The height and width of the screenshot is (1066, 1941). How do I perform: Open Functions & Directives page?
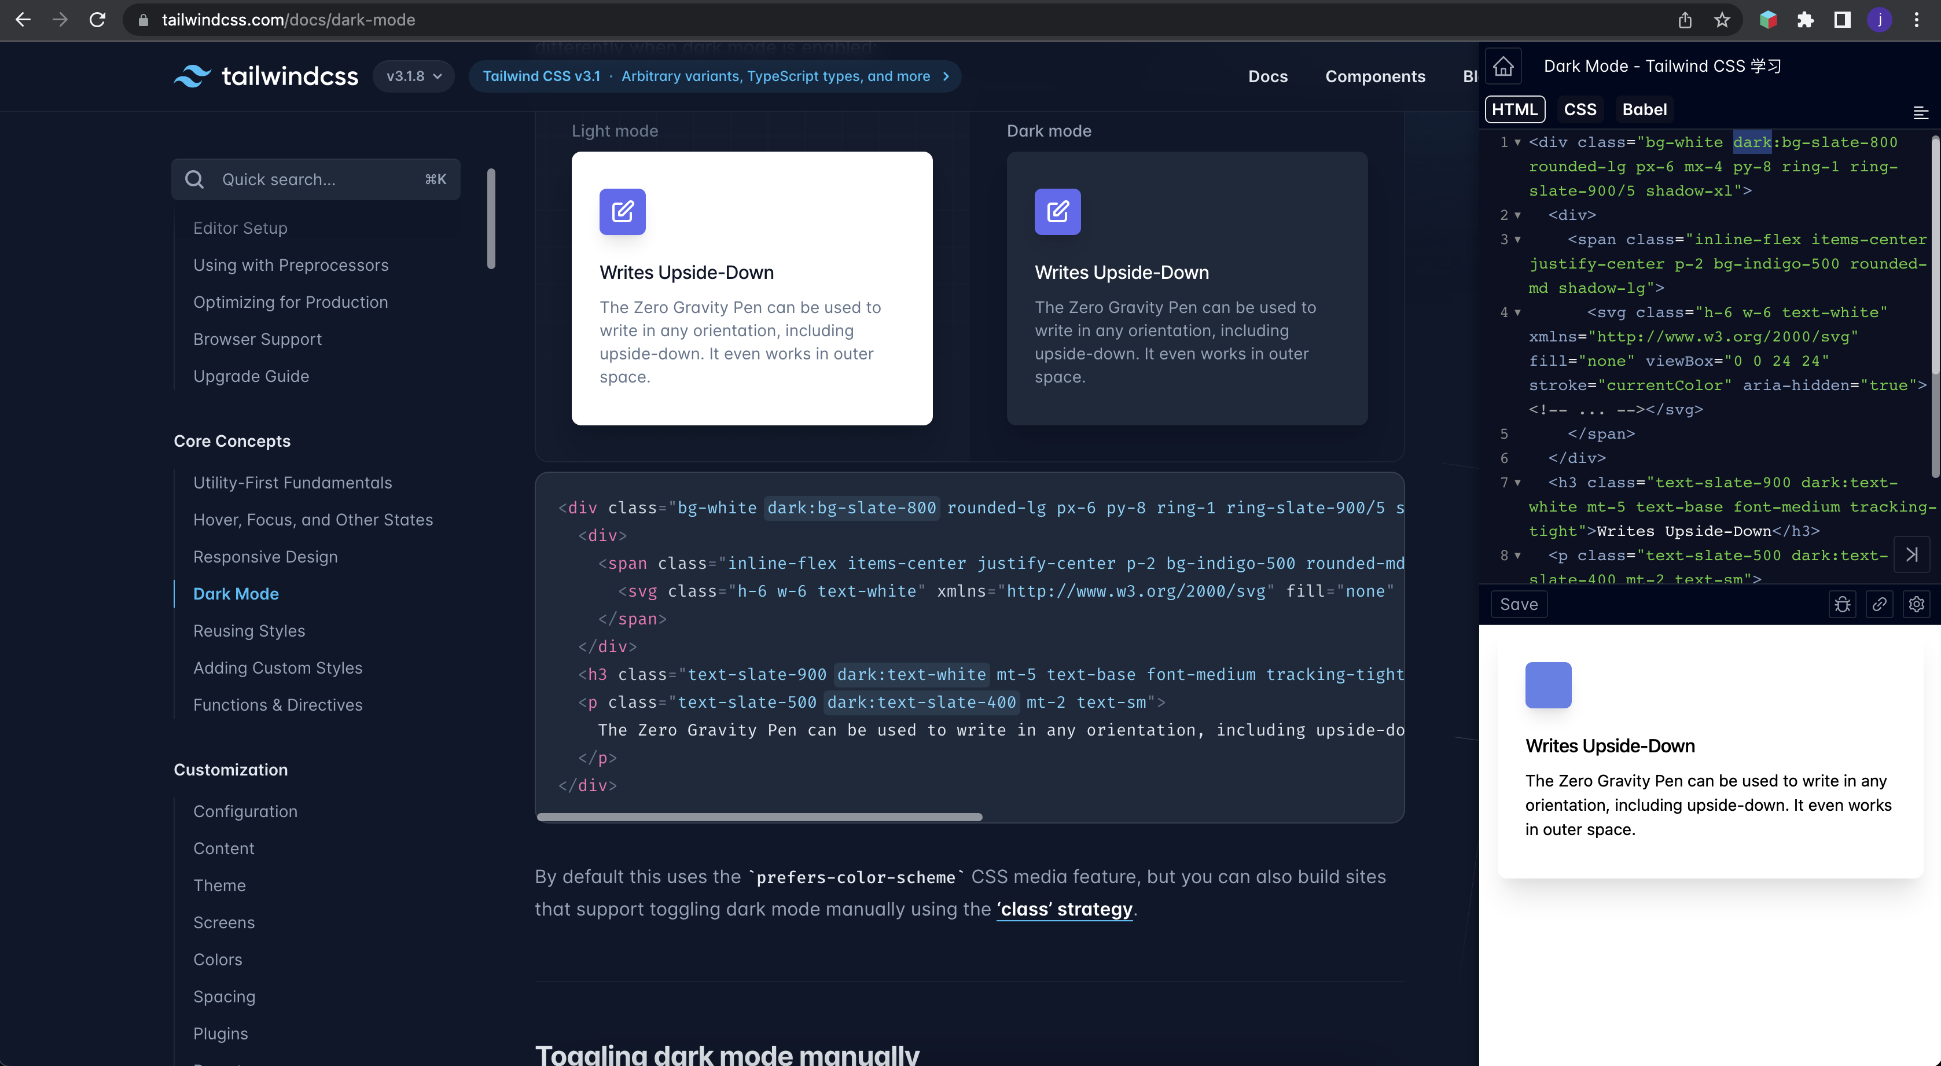(277, 704)
